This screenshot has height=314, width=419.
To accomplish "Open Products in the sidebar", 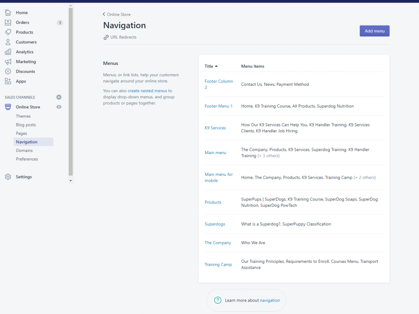I will click(x=24, y=32).
